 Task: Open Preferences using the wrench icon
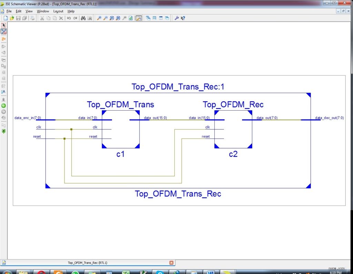pos(177,18)
